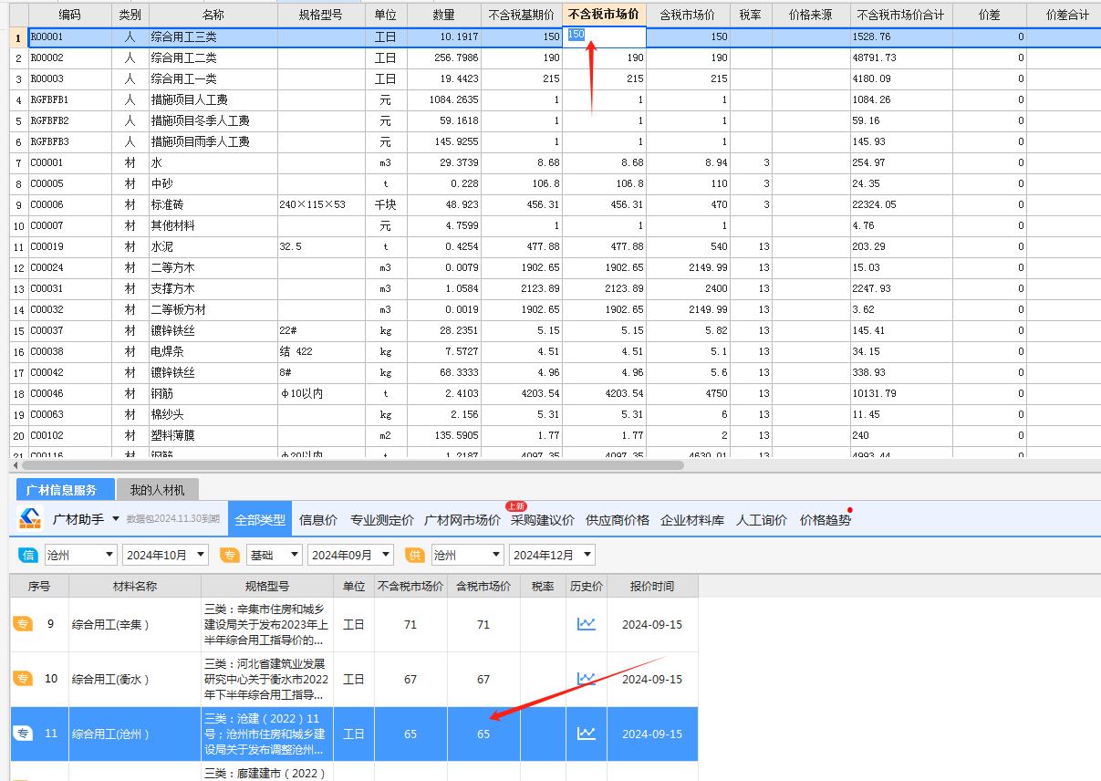Select the 企业材料库 tab
Image resolution: width=1101 pixels, height=781 pixels.
692,520
